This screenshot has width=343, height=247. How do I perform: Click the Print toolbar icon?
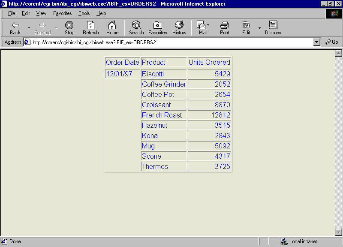pos(225,25)
